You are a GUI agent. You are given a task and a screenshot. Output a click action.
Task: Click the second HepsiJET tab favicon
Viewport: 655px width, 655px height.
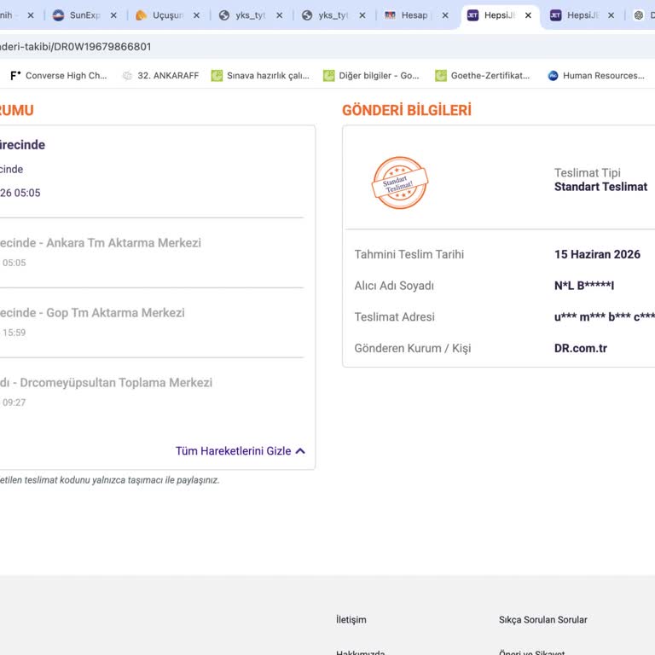555,15
